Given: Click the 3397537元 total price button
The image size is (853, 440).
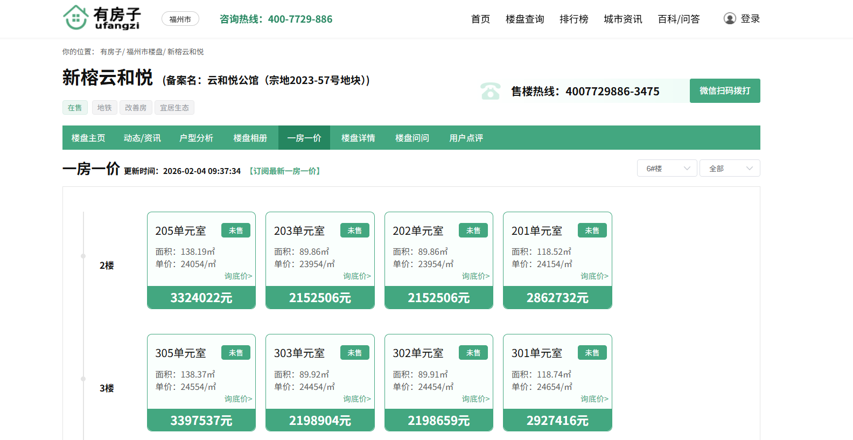Looking at the screenshot, I should 201,421.
